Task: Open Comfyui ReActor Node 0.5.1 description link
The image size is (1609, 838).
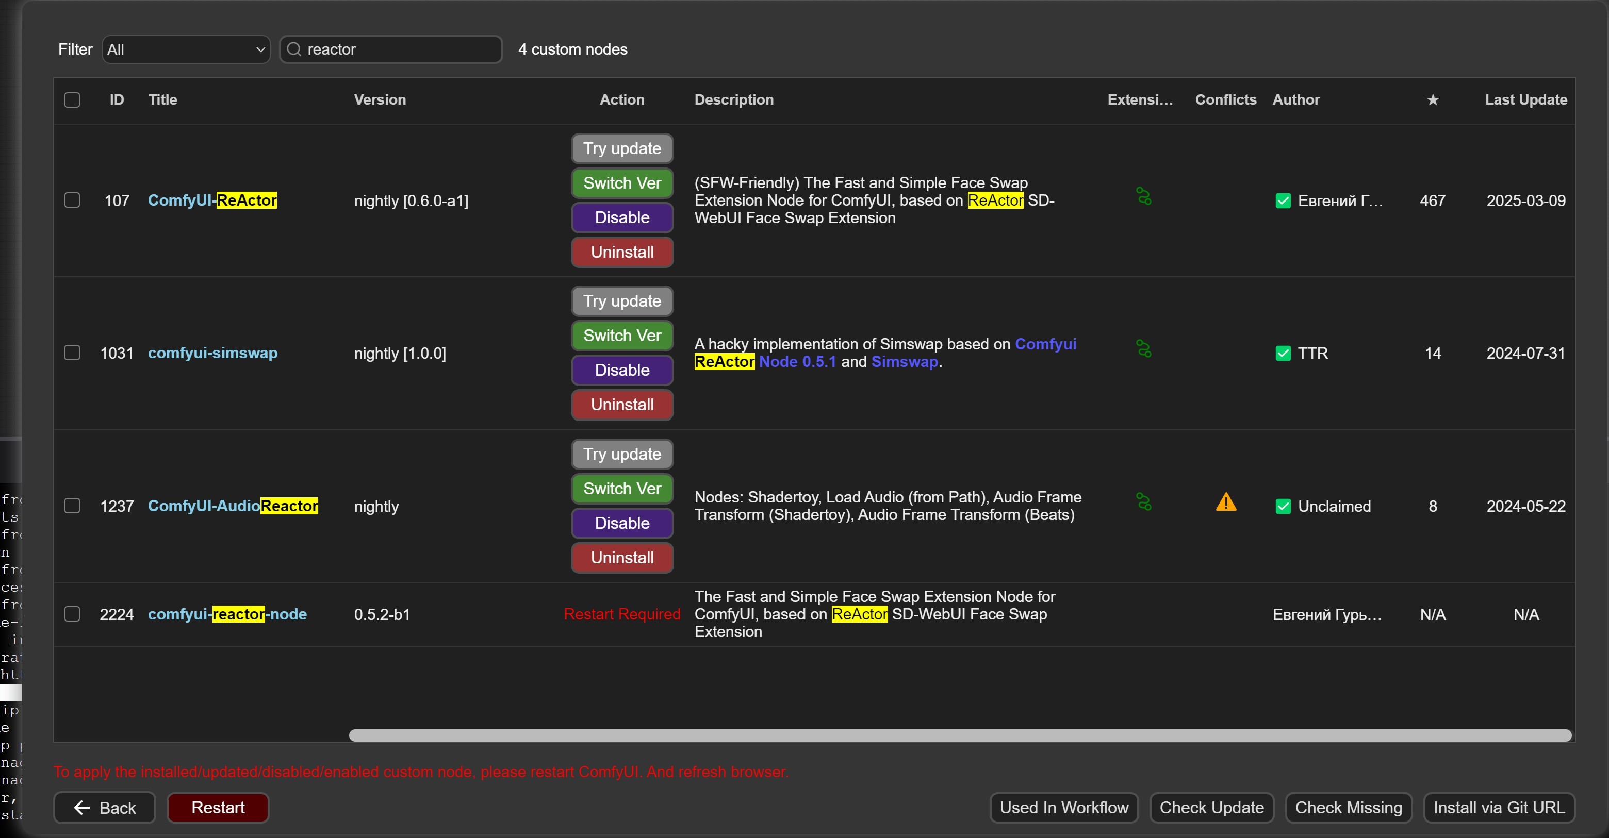Action: pyautogui.click(x=885, y=353)
